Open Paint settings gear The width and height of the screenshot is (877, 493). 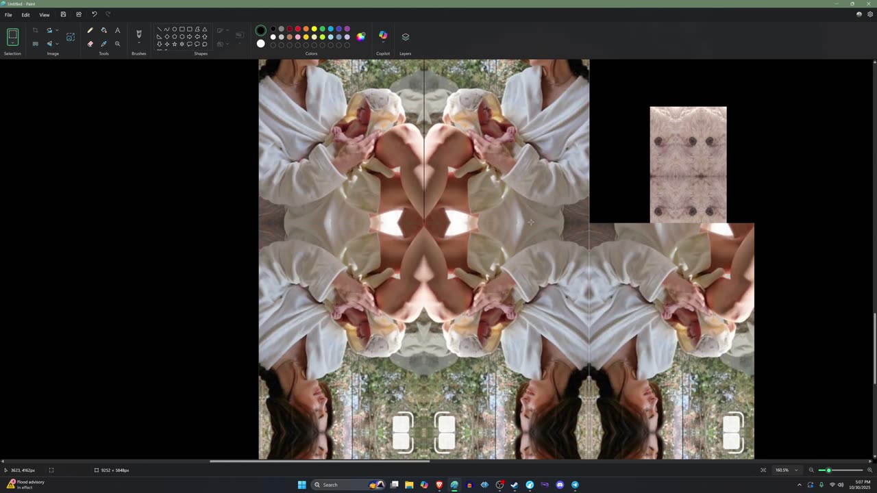tap(869, 14)
